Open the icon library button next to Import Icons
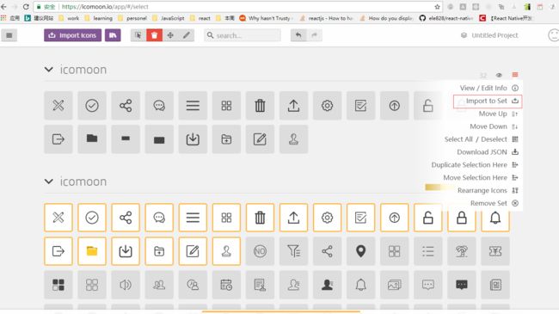The width and height of the screenshot is (559, 314). click(x=113, y=35)
